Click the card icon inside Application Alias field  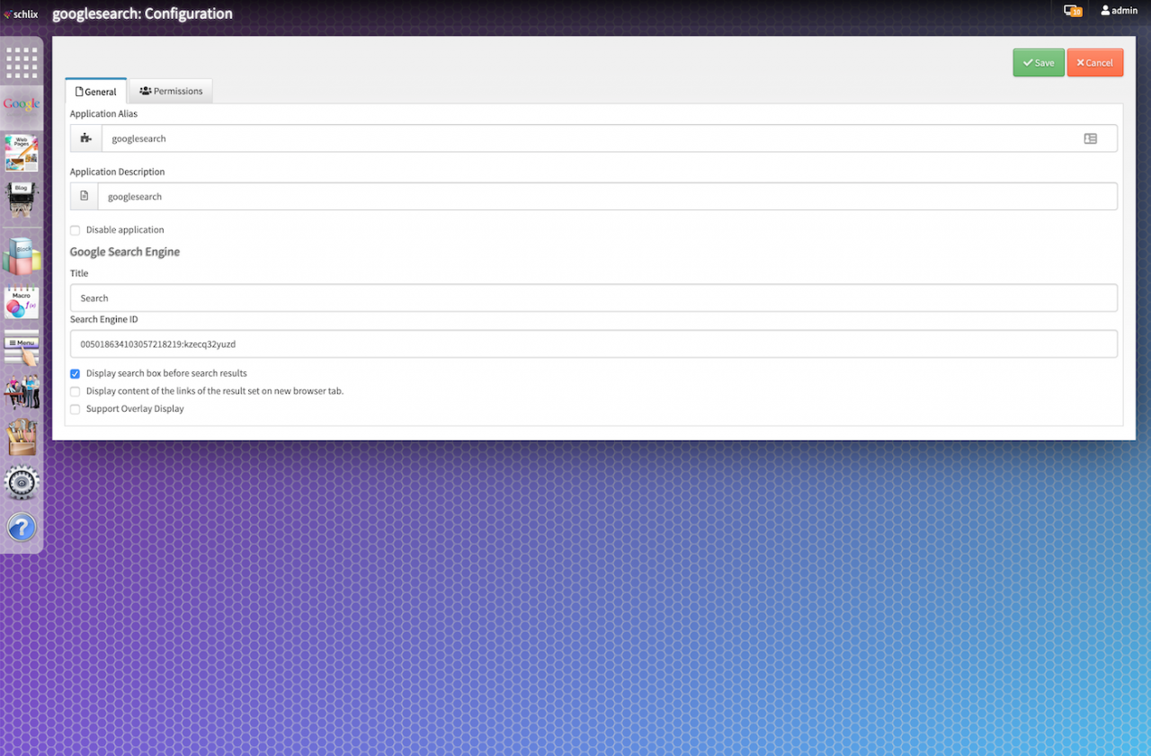coord(1090,138)
